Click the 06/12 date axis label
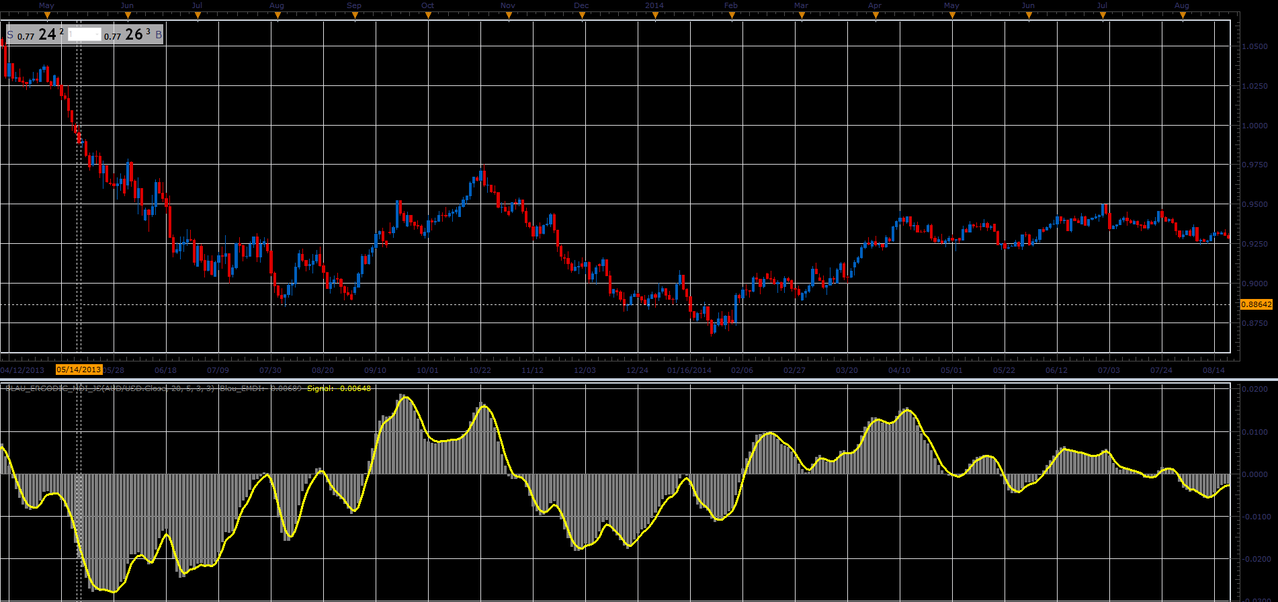1278x602 pixels. 1056,370
